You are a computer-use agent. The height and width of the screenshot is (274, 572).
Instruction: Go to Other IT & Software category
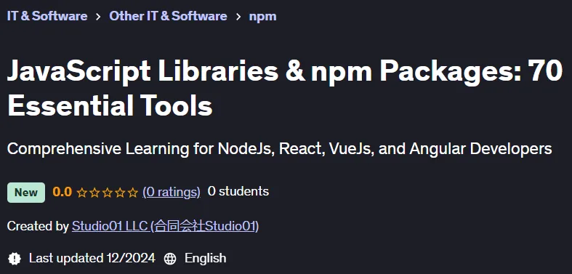168,16
